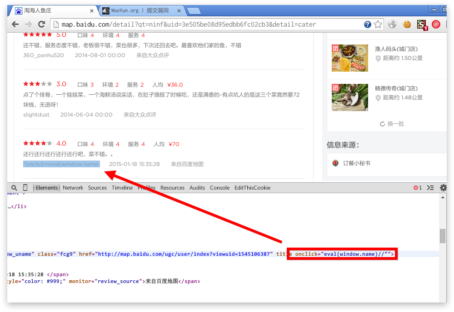
Task: Click the browser forward arrow
Action: tap(28, 24)
